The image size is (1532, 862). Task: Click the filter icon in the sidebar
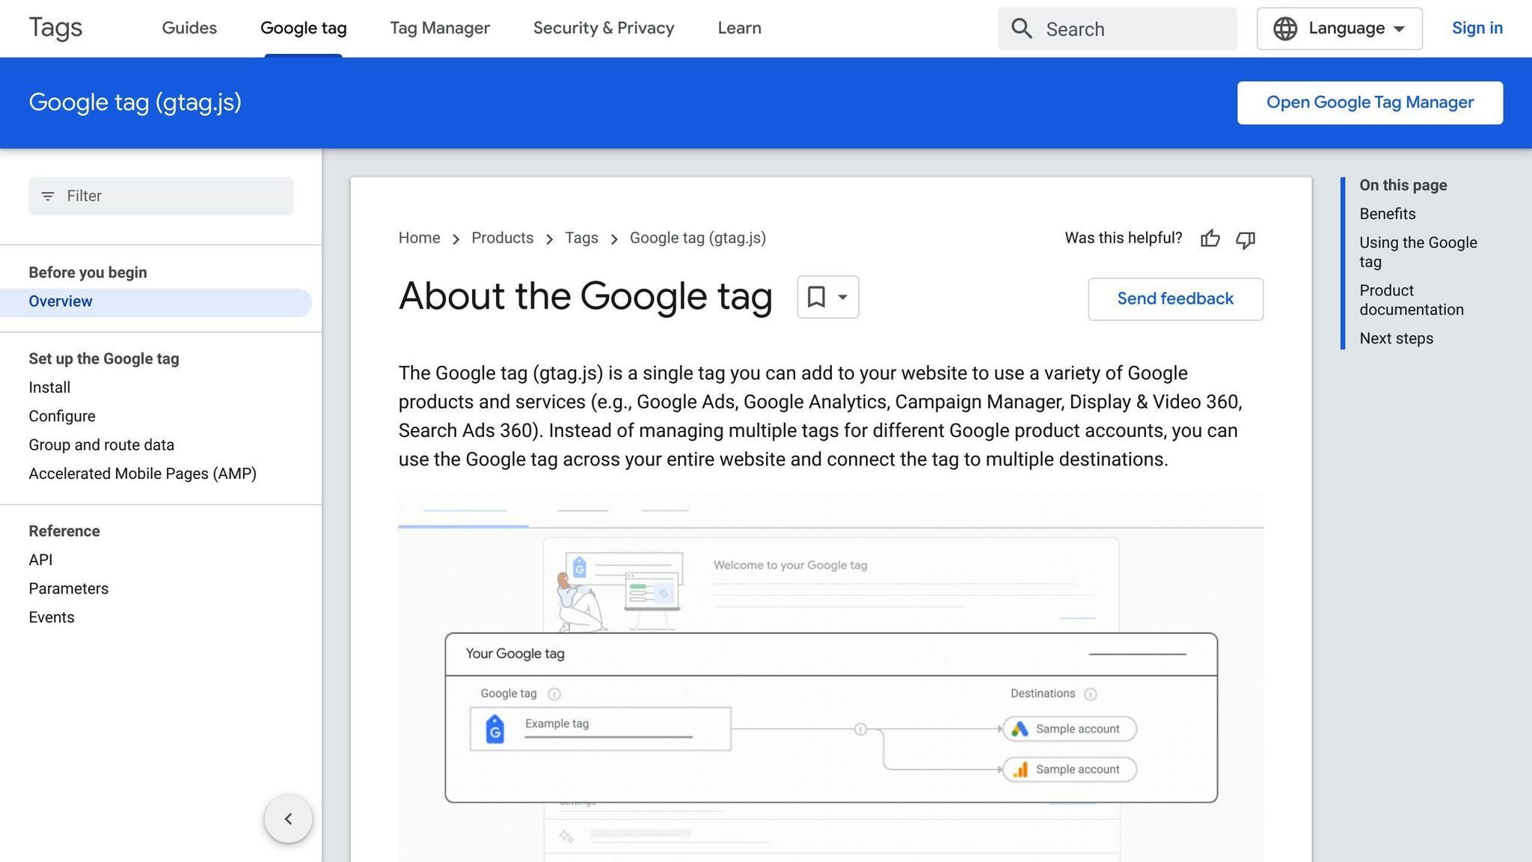[49, 196]
